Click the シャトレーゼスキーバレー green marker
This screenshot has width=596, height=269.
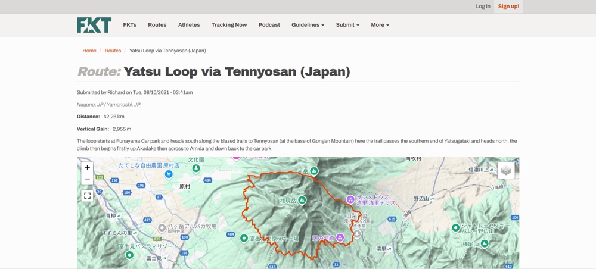455,228
